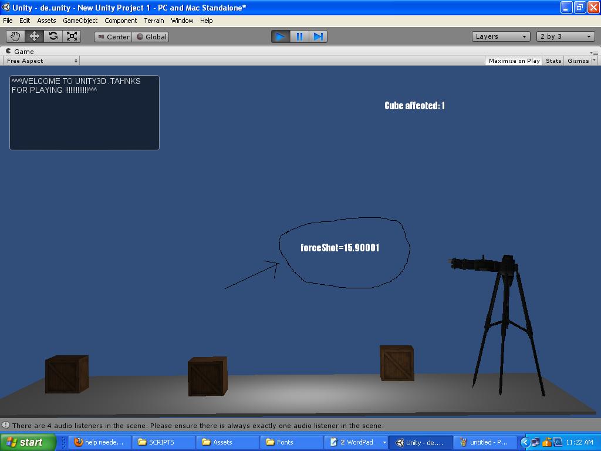Open the Layers dropdown
The image size is (601, 451).
500,36
